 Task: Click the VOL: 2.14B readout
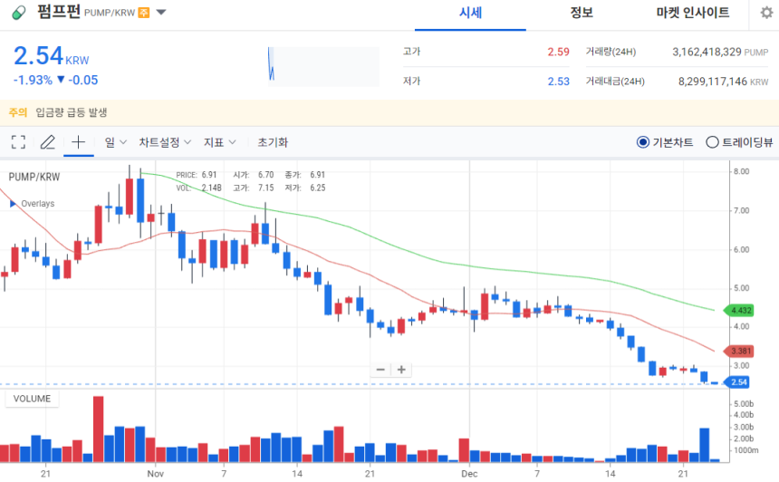point(198,188)
